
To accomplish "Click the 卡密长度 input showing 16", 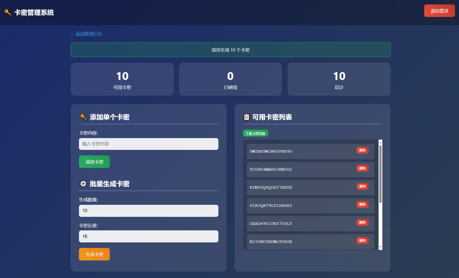I will (149, 236).
